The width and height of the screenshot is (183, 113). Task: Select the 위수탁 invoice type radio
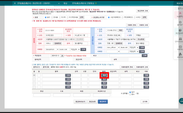pos(60,17)
